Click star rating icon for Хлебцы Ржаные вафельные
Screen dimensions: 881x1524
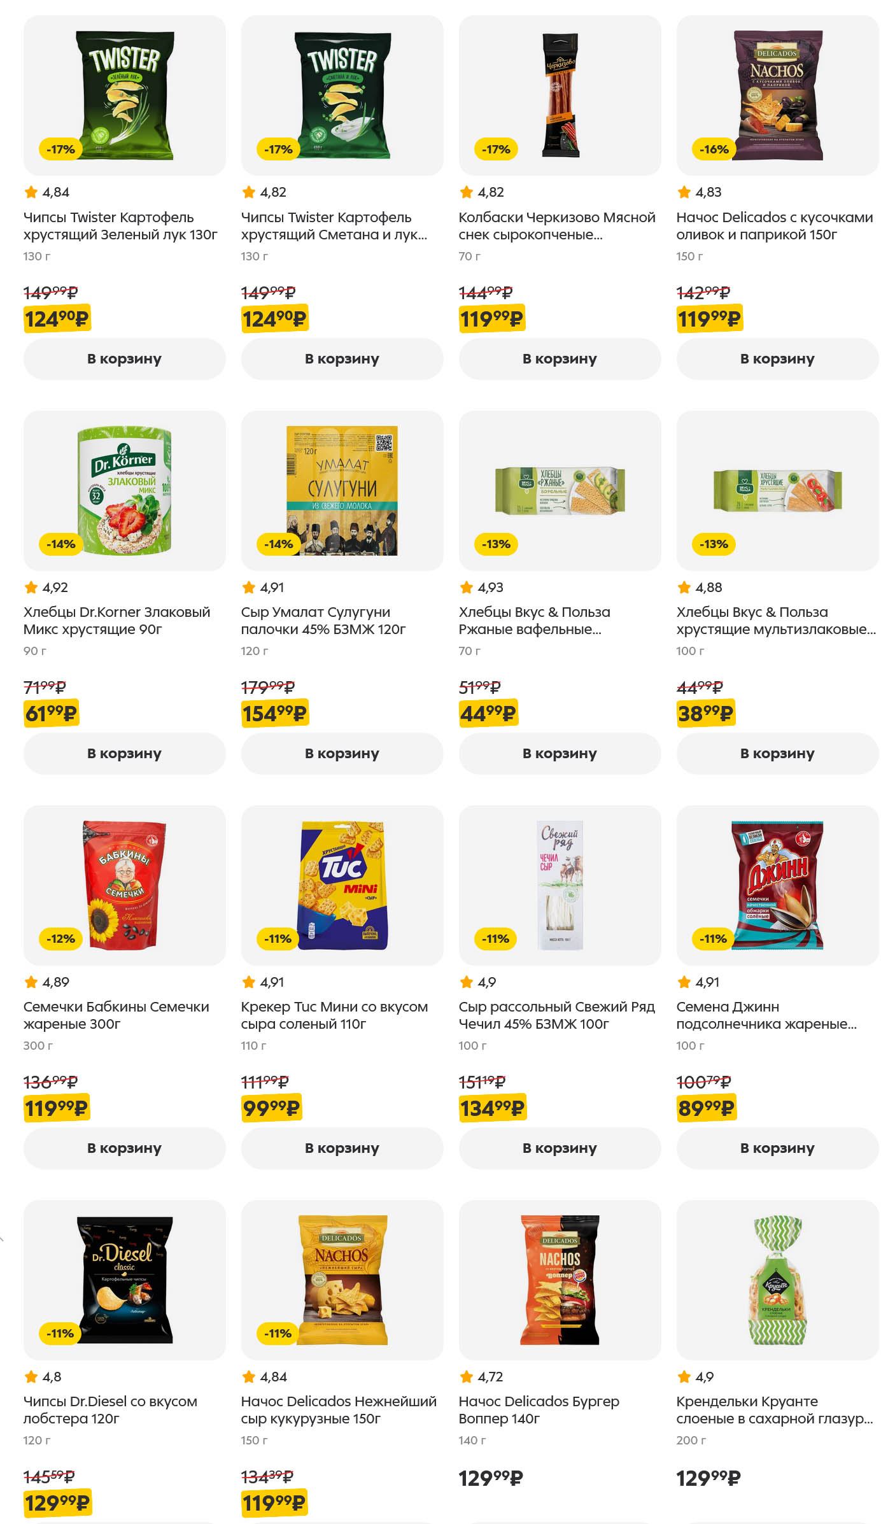467,587
